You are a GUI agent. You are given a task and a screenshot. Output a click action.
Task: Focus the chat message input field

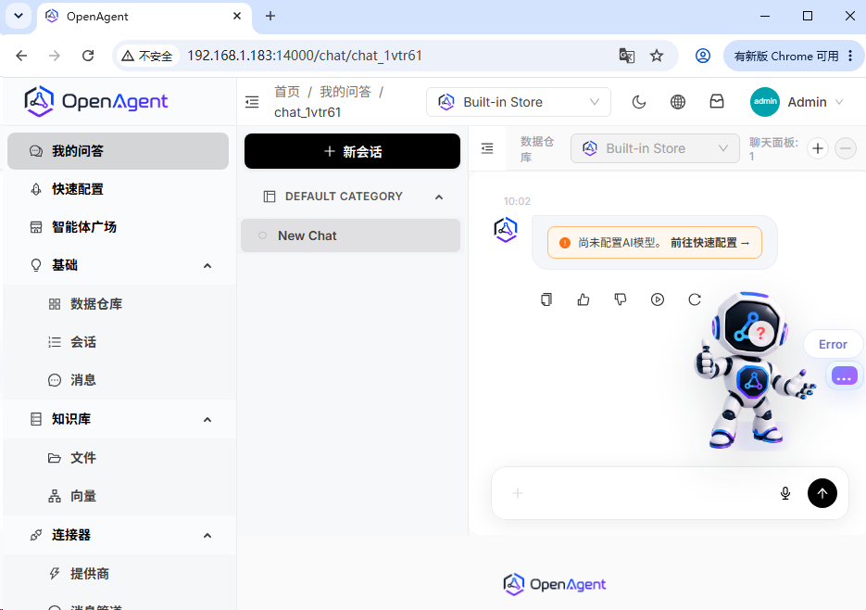(x=650, y=493)
